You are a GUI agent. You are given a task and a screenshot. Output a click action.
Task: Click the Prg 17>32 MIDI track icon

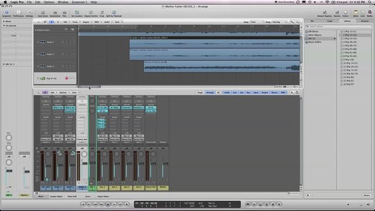[x=43, y=78]
